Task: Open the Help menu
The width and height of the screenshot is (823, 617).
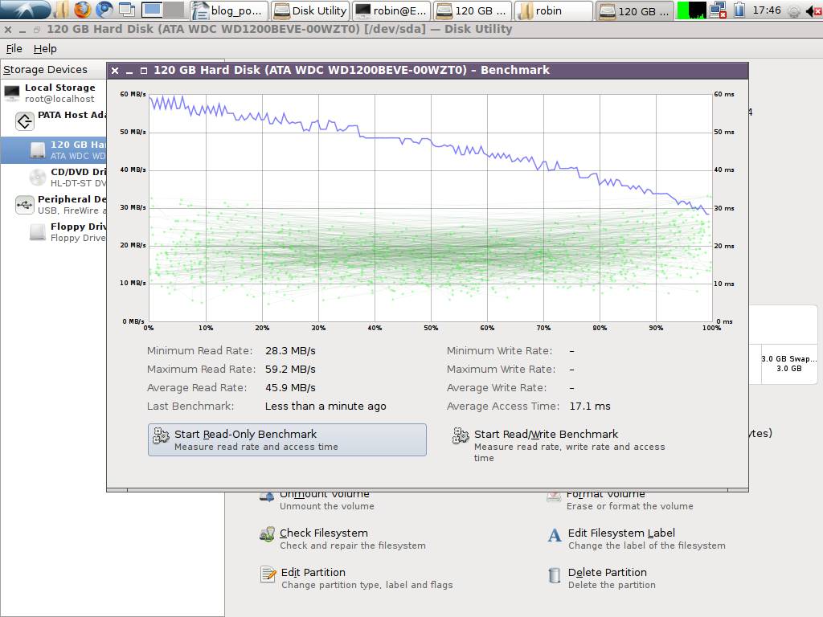Action: tap(45, 49)
